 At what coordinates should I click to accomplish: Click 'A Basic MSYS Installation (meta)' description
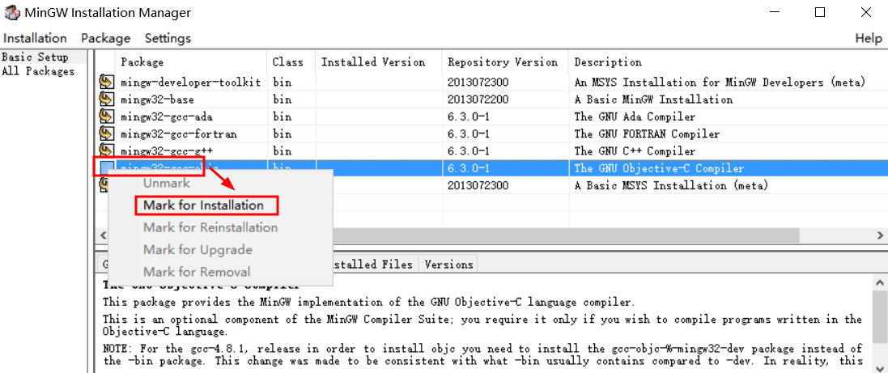[x=671, y=185]
